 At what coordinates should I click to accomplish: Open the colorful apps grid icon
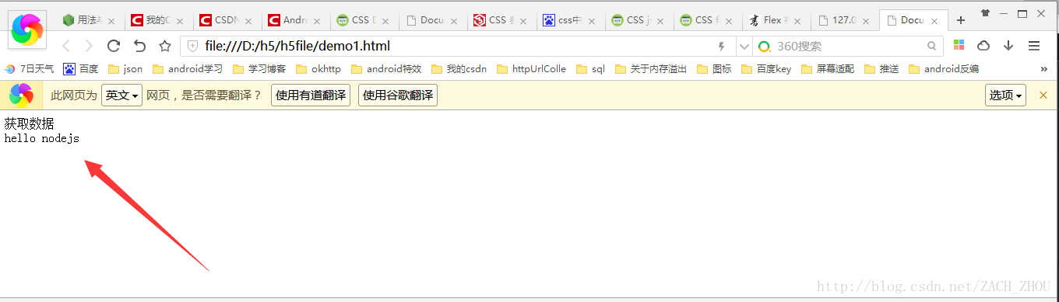pos(959,46)
